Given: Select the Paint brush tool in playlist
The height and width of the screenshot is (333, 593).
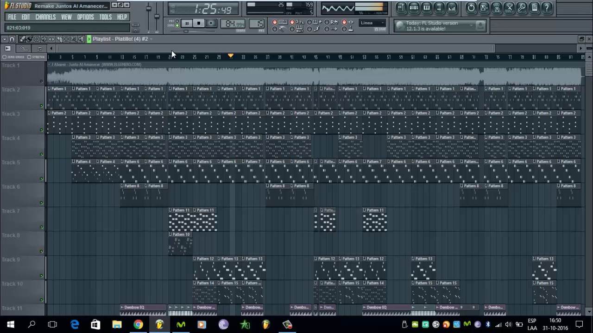Looking at the screenshot, I should click(x=29, y=39).
